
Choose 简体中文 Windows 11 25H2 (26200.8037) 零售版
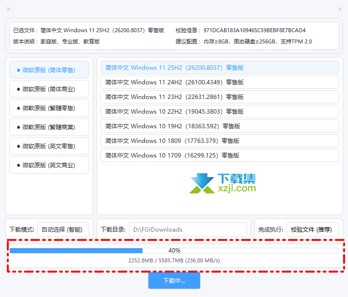220,68
